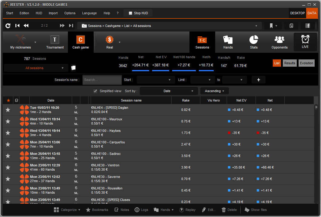
Task: Open the Facebook share icon
Action: point(308,26)
